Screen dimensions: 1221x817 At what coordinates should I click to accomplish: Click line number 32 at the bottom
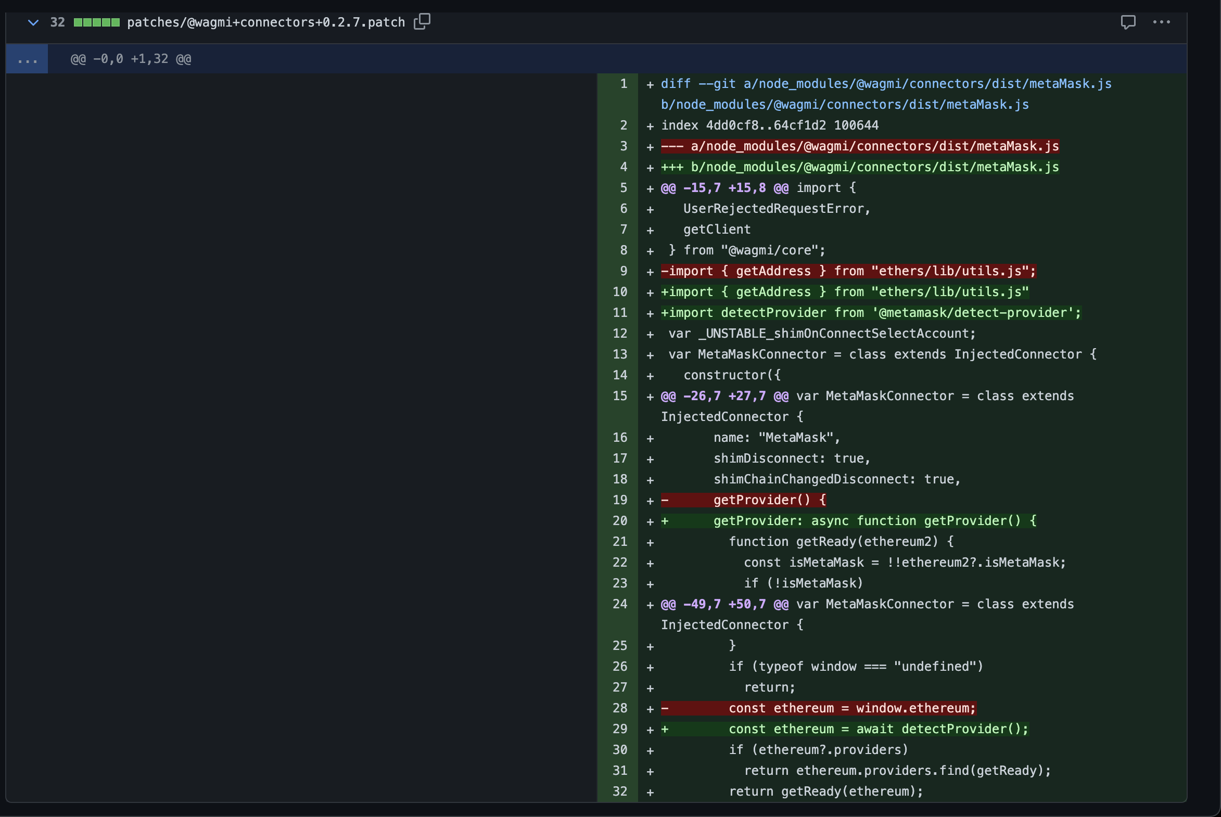coord(620,792)
